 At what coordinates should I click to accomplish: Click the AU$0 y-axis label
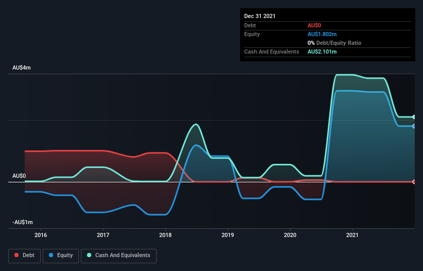coord(19,176)
